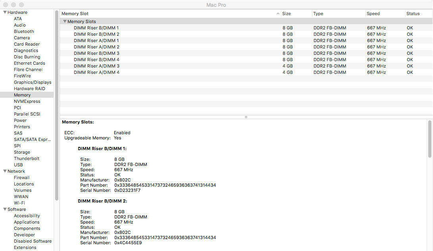Select Card Reader in the sidebar
This screenshot has width=433, height=251.
(27, 44)
